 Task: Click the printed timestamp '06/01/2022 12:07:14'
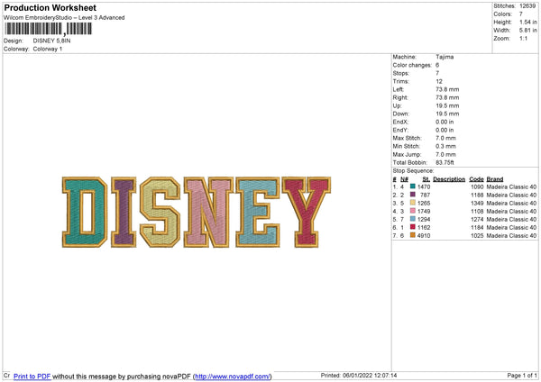pyautogui.click(x=370, y=375)
